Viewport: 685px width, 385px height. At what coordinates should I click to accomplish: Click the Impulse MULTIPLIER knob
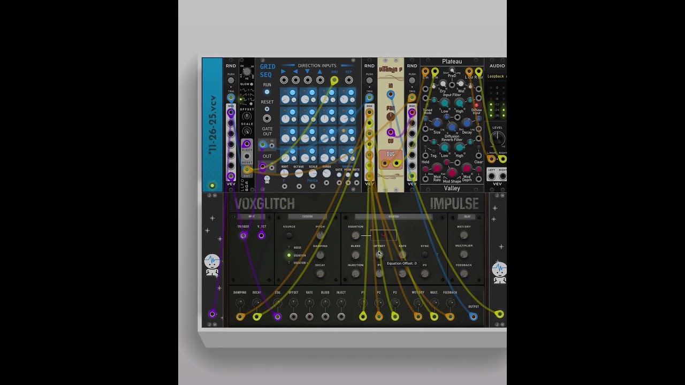click(464, 255)
